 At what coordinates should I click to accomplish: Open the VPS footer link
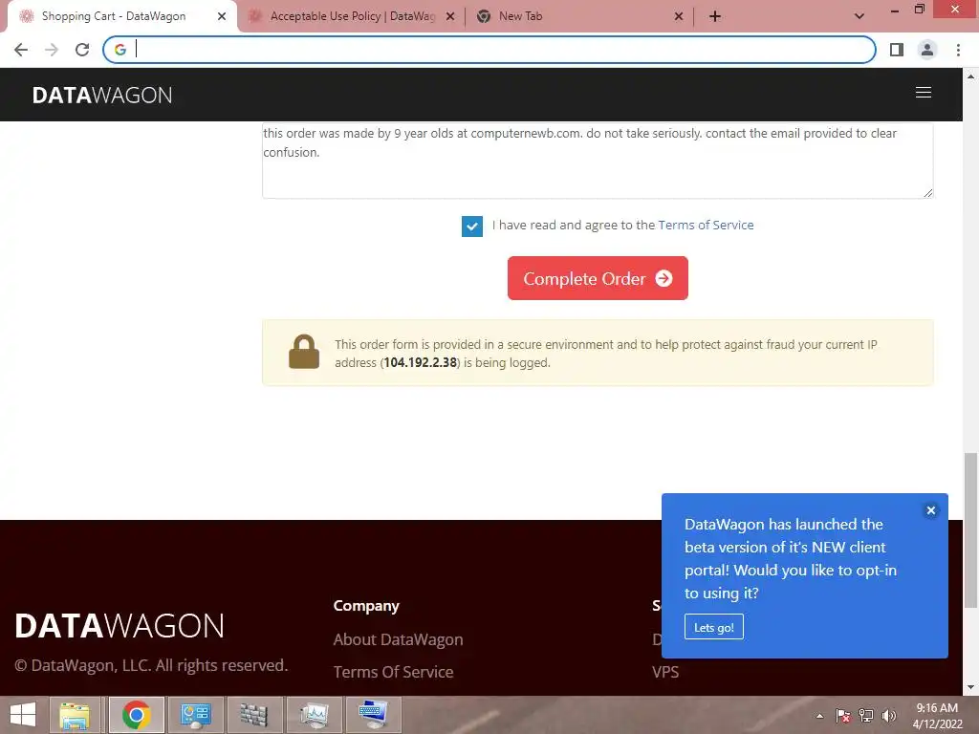coord(665,672)
